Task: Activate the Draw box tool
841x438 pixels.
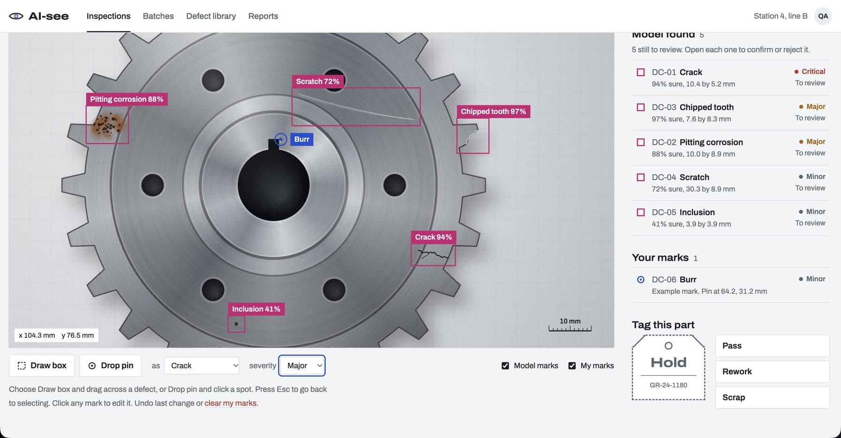Action: [x=42, y=365]
